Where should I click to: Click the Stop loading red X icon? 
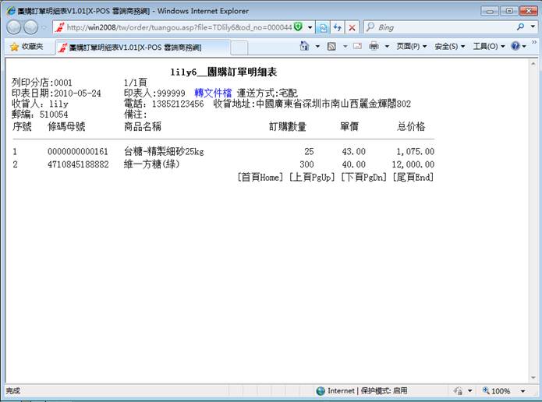tap(352, 27)
